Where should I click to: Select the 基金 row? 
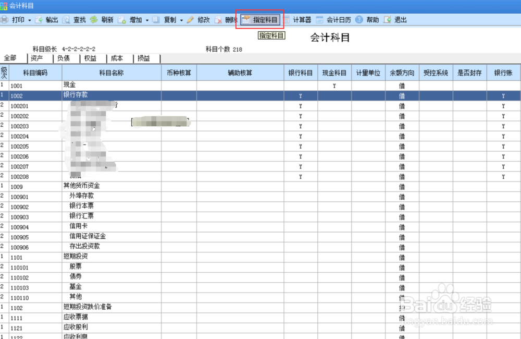(260, 287)
